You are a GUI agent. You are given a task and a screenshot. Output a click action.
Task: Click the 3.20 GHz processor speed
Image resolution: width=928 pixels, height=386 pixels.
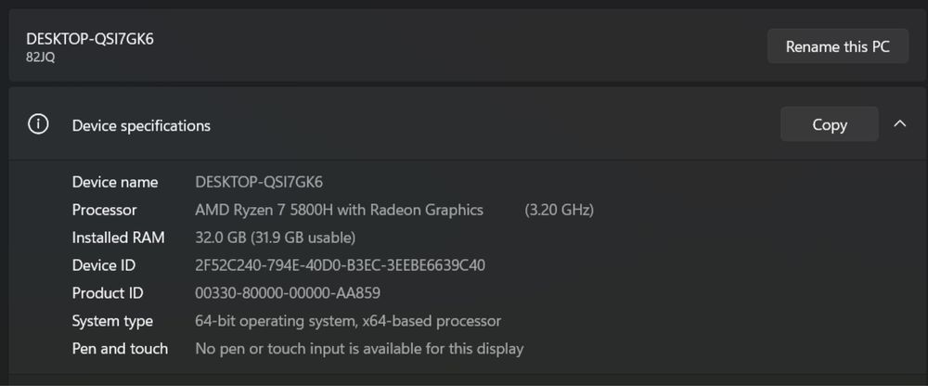[x=559, y=210]
